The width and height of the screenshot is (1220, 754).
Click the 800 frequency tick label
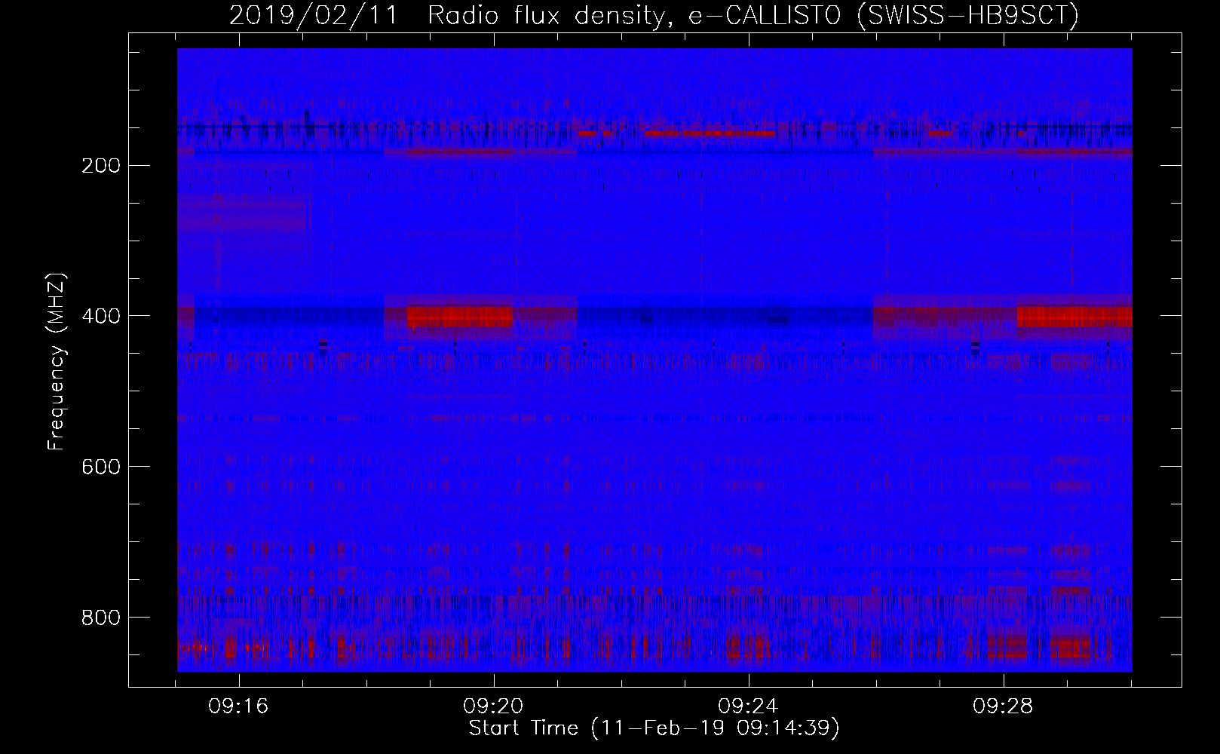point(101,618)
